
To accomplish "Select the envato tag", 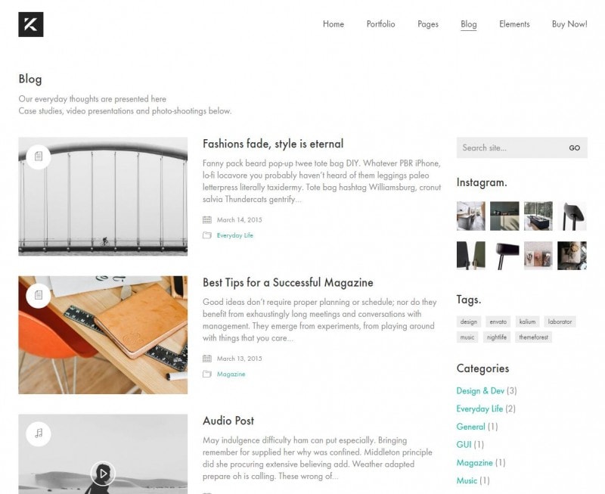I will [x=498, y=322].
